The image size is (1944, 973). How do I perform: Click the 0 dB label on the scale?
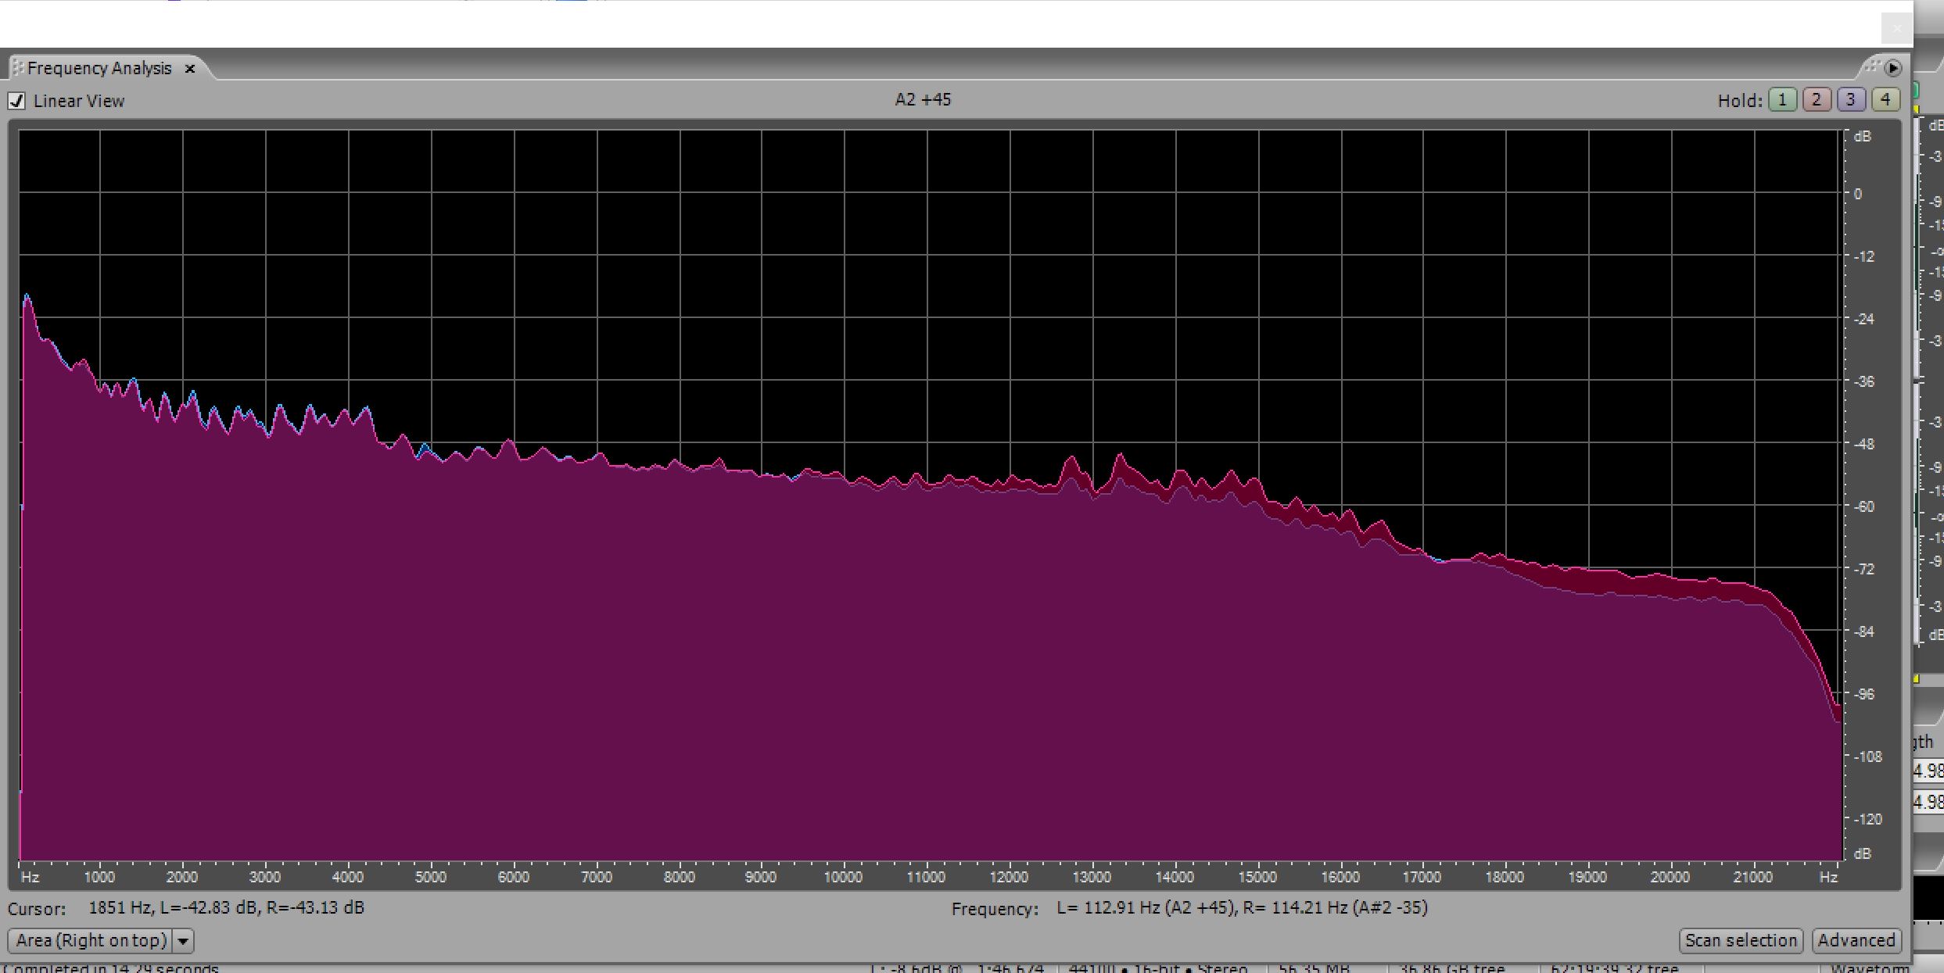(x=1858, y=195)
